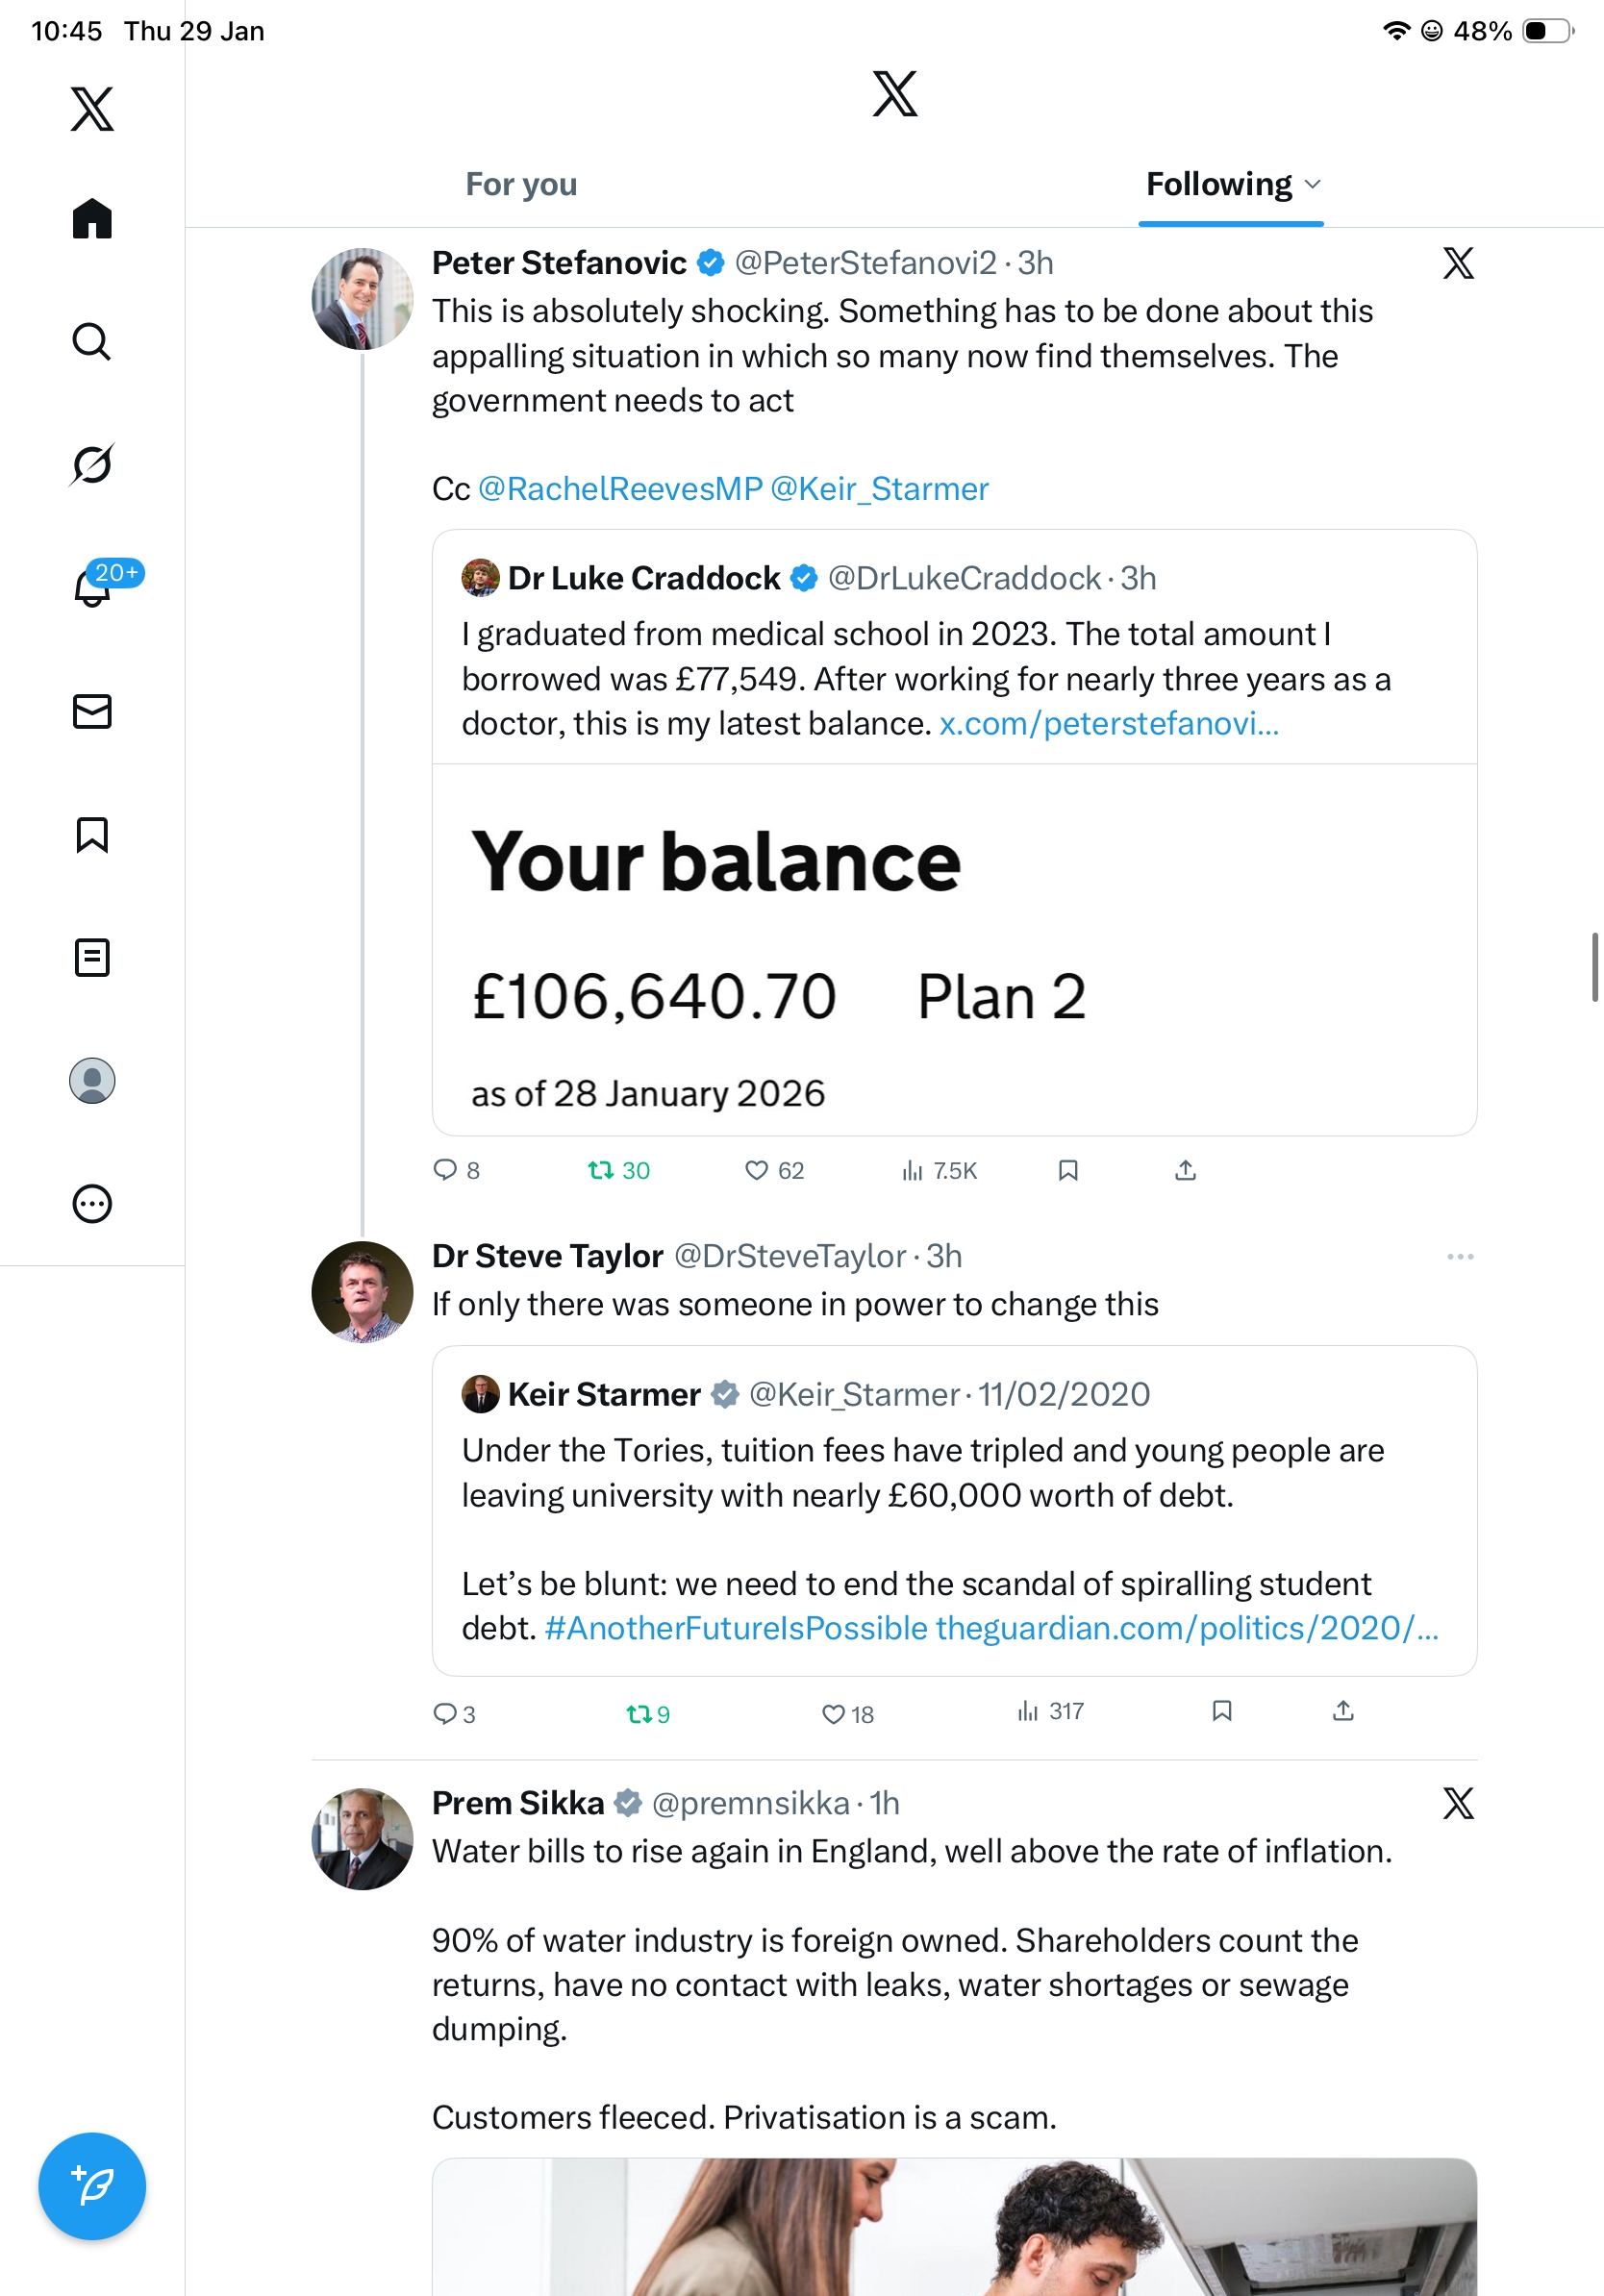Viewport: 1604px width, 2296px height.
Task: Open the @RachelReevesMP mention link
Action: (x=620, y=489)
